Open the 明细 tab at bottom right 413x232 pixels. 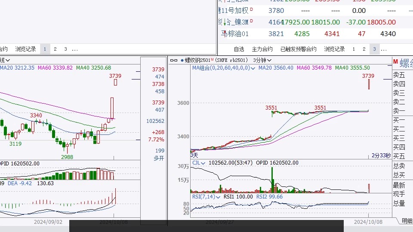(x=407, y=220)
